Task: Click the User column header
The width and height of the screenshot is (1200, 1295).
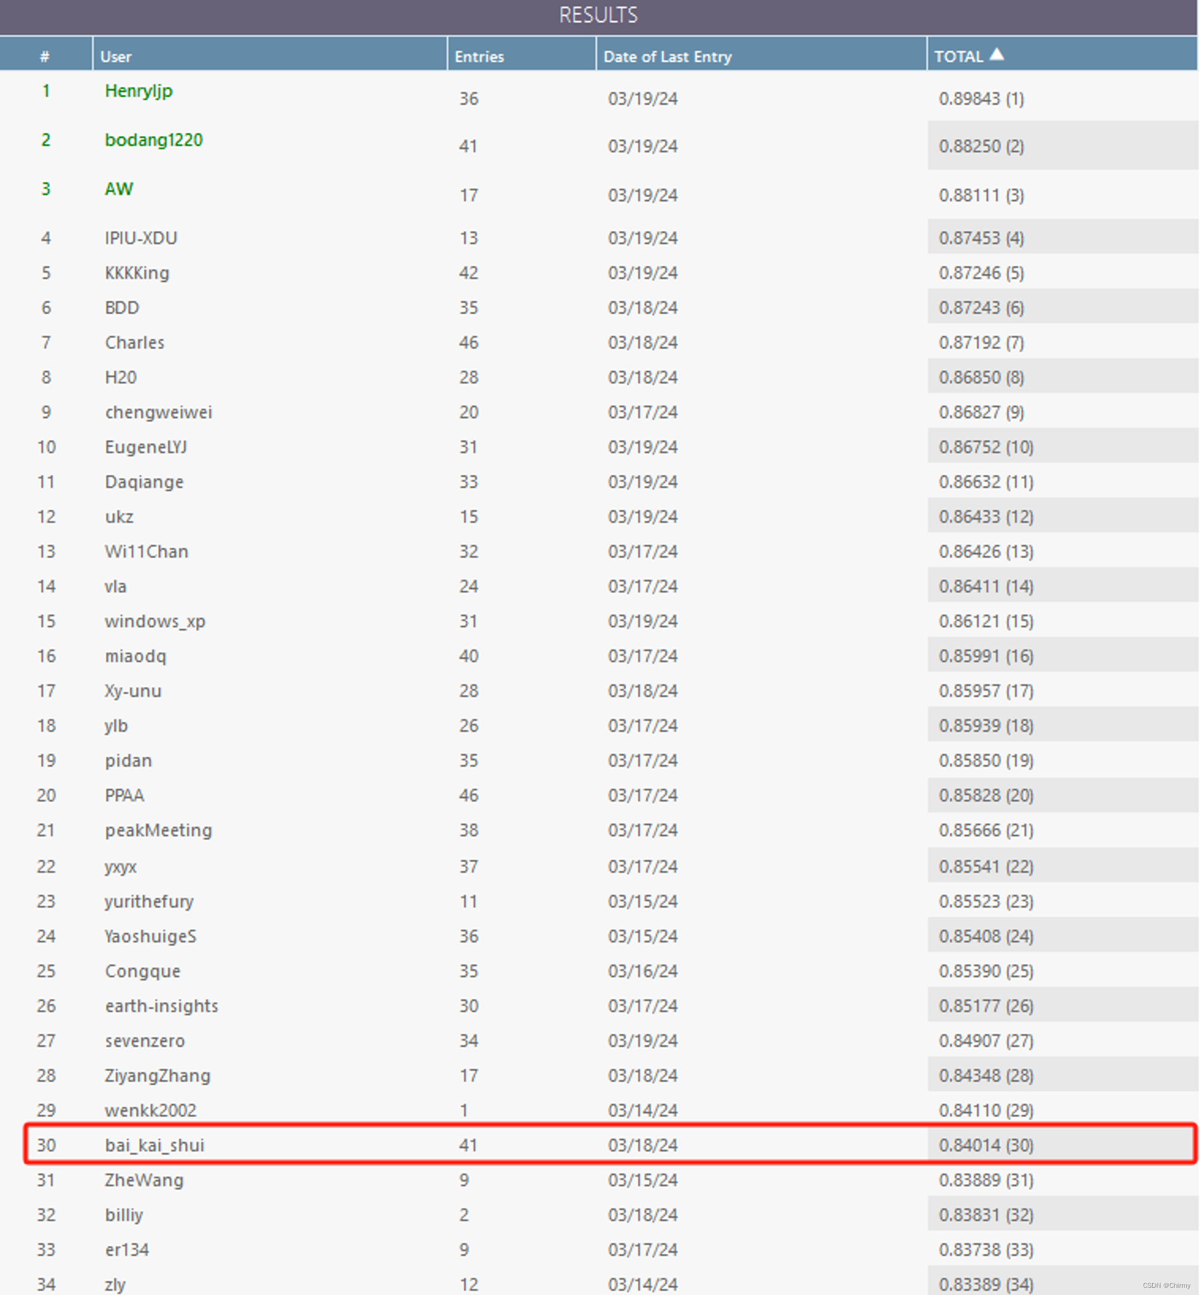Action: 116,56
